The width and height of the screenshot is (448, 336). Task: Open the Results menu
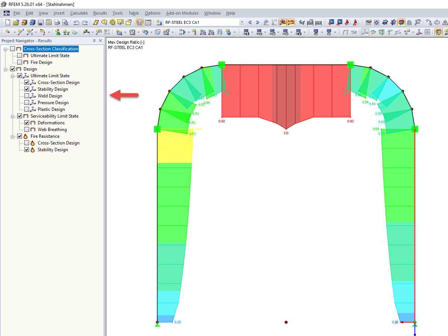[x=100, y=13]
